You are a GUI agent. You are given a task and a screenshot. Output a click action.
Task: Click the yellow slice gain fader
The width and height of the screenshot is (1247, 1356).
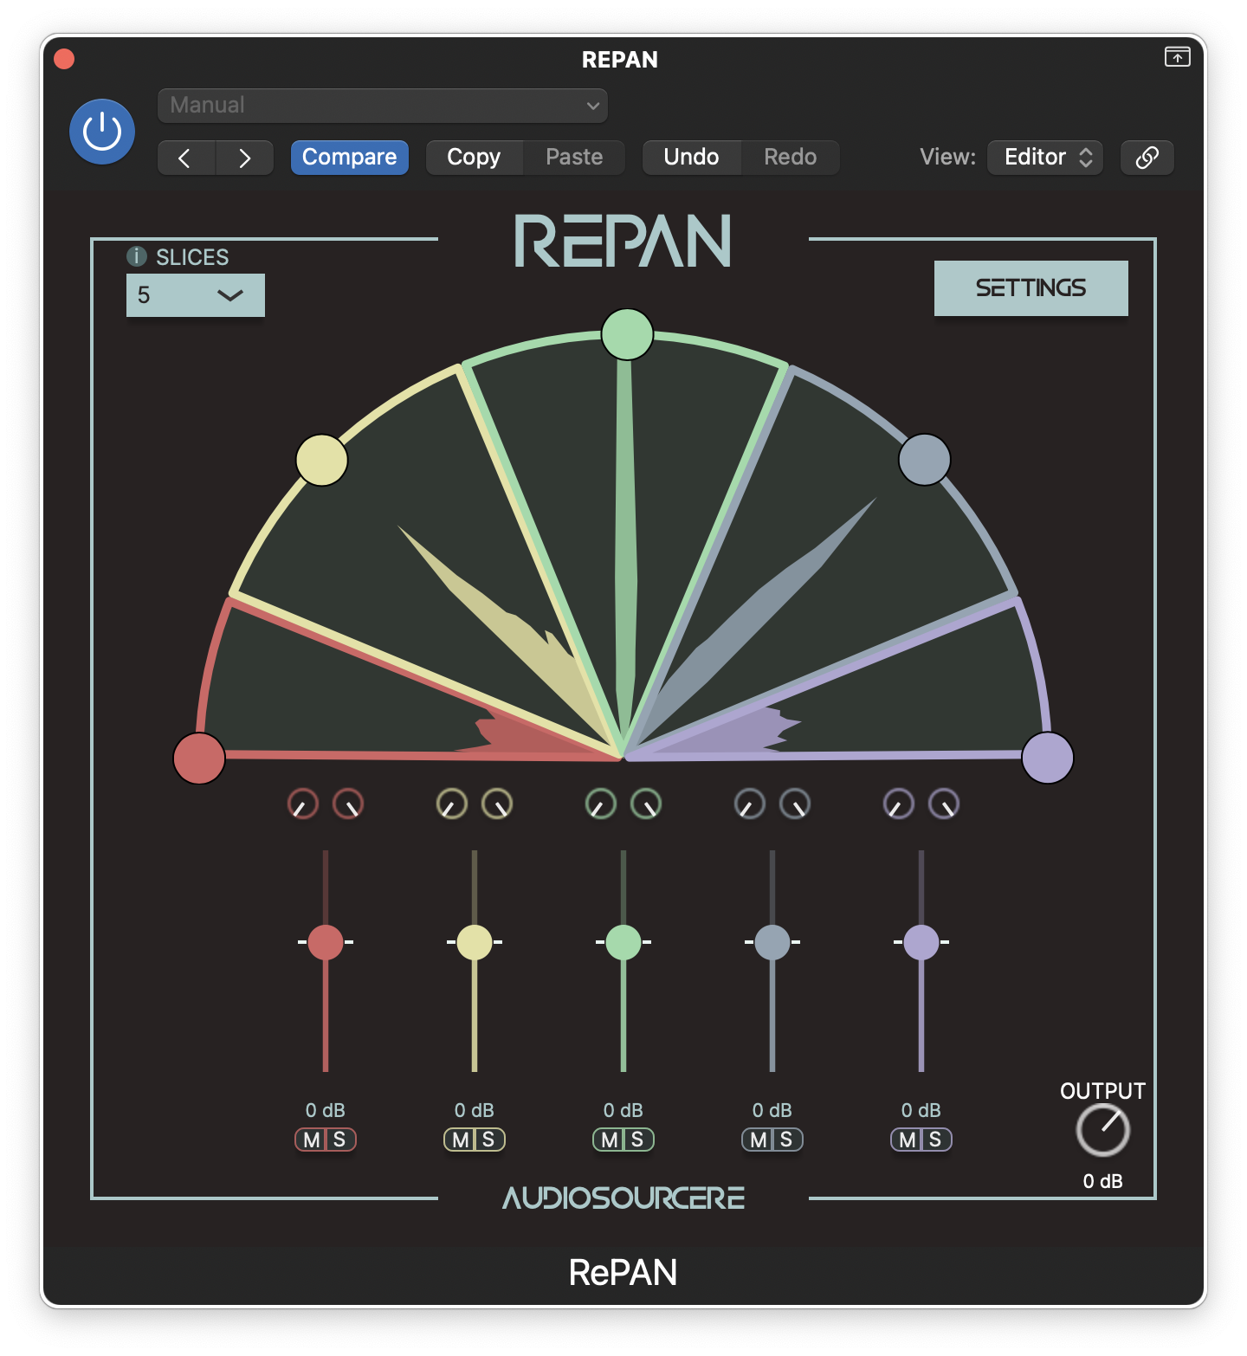475,942
